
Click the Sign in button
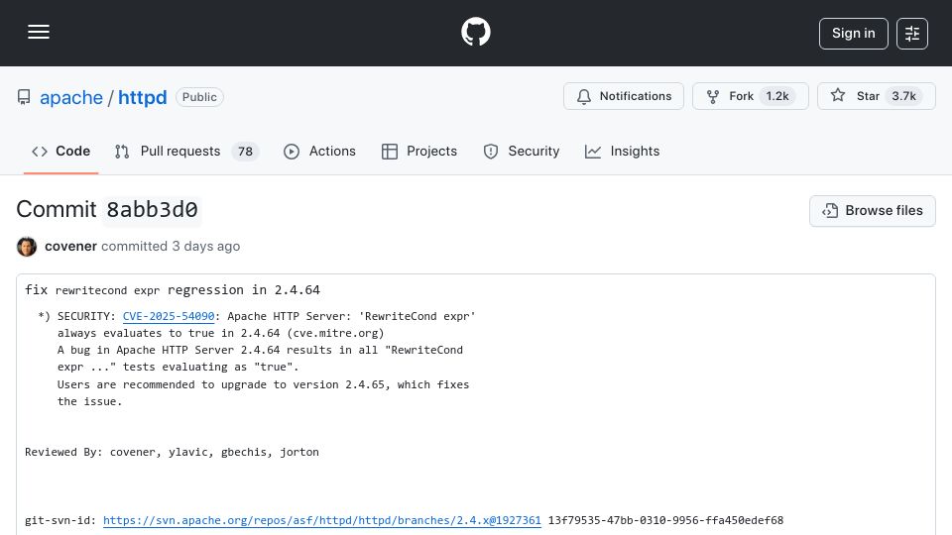click(x=853, y=34)
